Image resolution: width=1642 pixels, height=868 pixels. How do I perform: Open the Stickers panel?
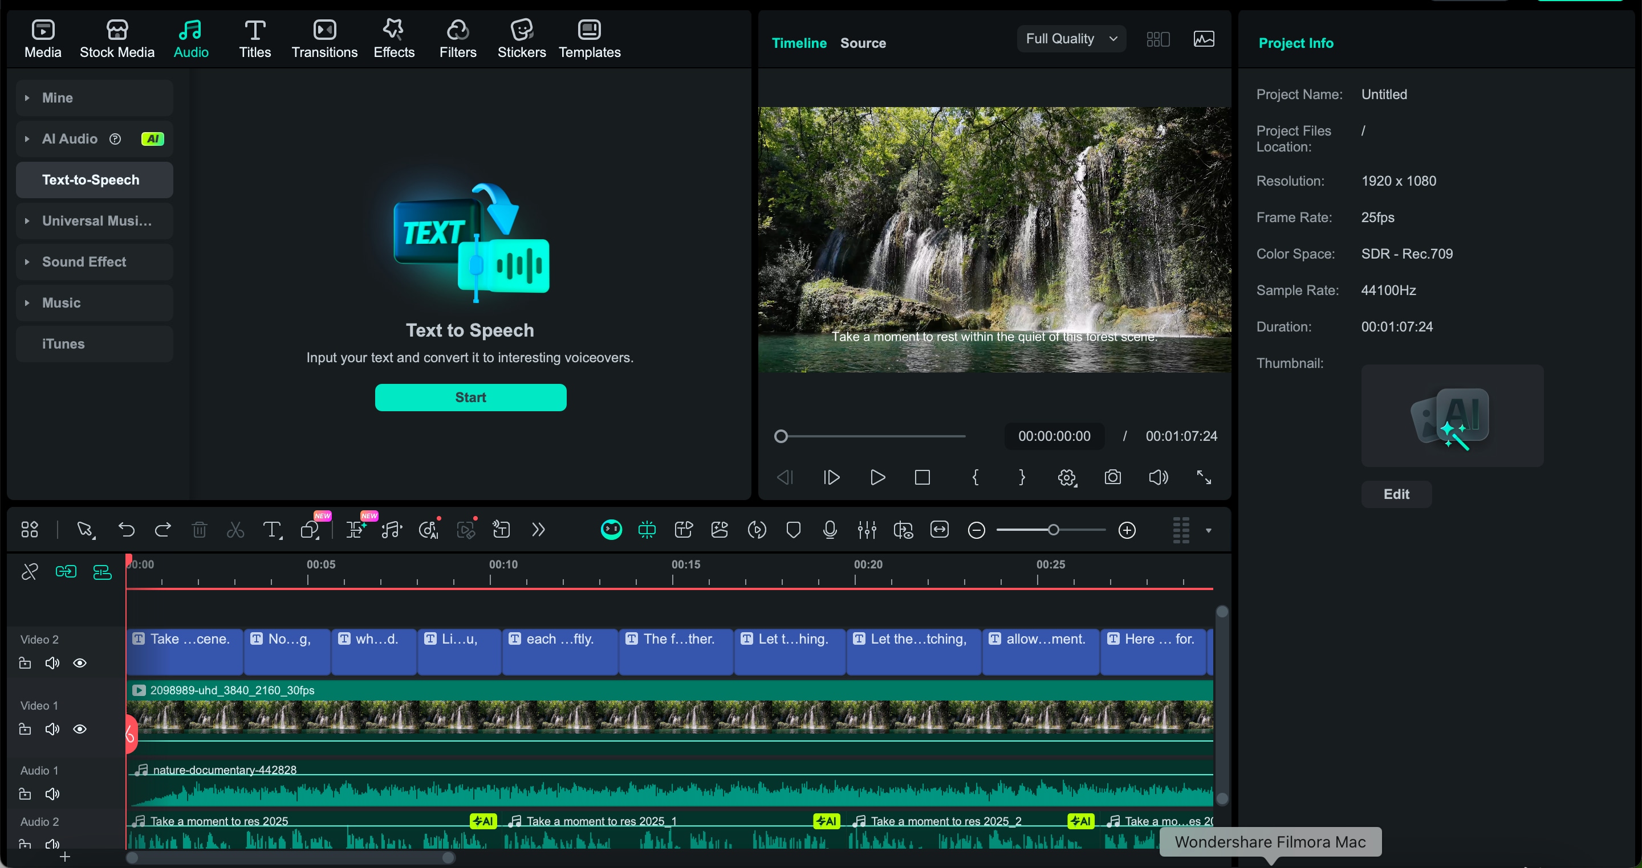click(x=522, y=38)
